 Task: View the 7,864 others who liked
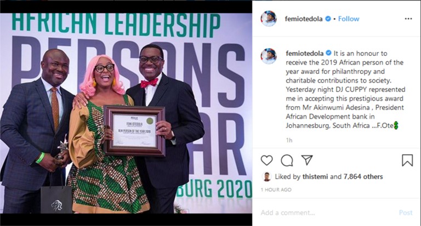pos(363,177)
